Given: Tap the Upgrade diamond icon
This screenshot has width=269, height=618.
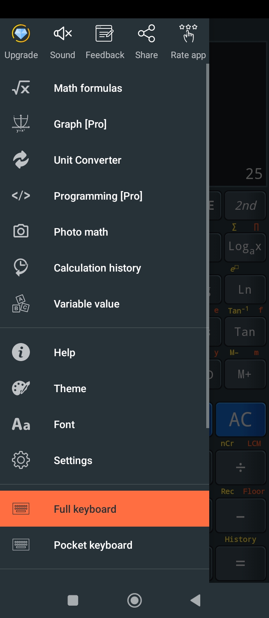Looking at the screenshot, I should (21, 33).
